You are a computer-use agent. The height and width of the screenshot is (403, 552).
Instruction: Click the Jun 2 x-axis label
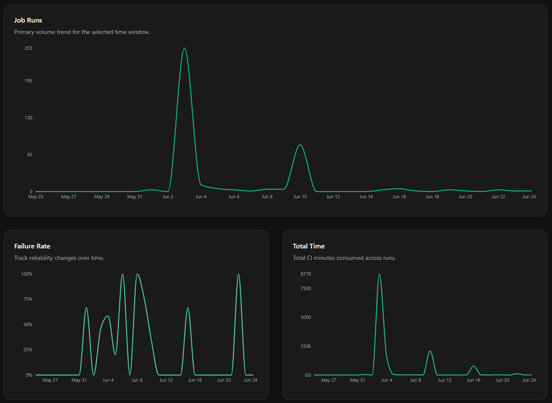(168, 197)
